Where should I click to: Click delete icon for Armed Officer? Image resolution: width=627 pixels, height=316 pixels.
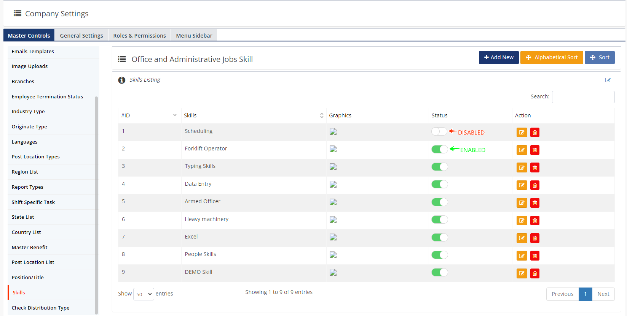[x=534, y=203]
